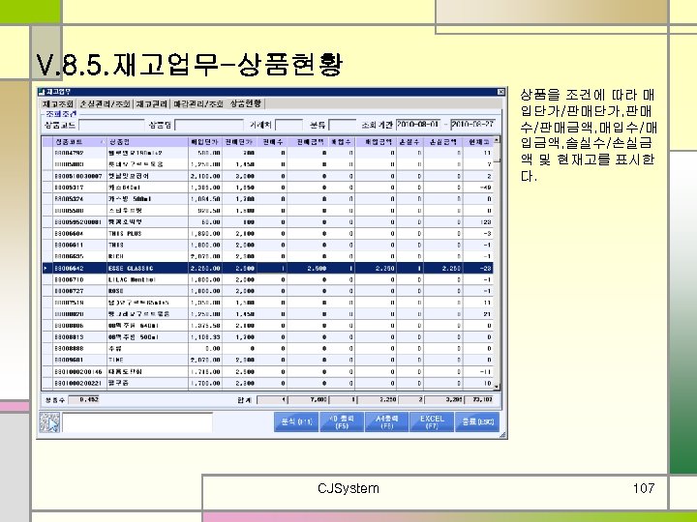Click the 1,715.00 purchase price cell
Screen dimensions: 697x522
(x=205, y=371)
